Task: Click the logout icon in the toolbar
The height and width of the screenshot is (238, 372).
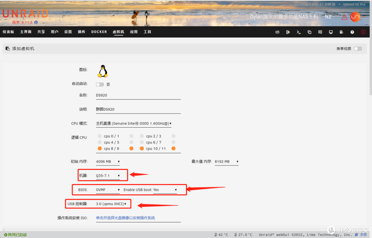Action: (x=288, y=32)
